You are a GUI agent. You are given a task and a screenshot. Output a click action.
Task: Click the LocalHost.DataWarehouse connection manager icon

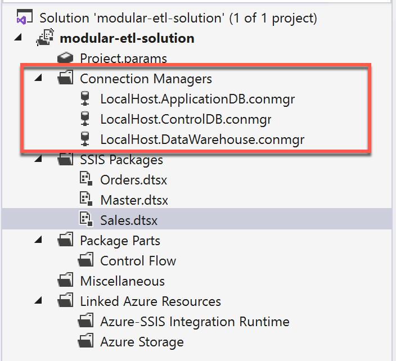click(86, 139)
